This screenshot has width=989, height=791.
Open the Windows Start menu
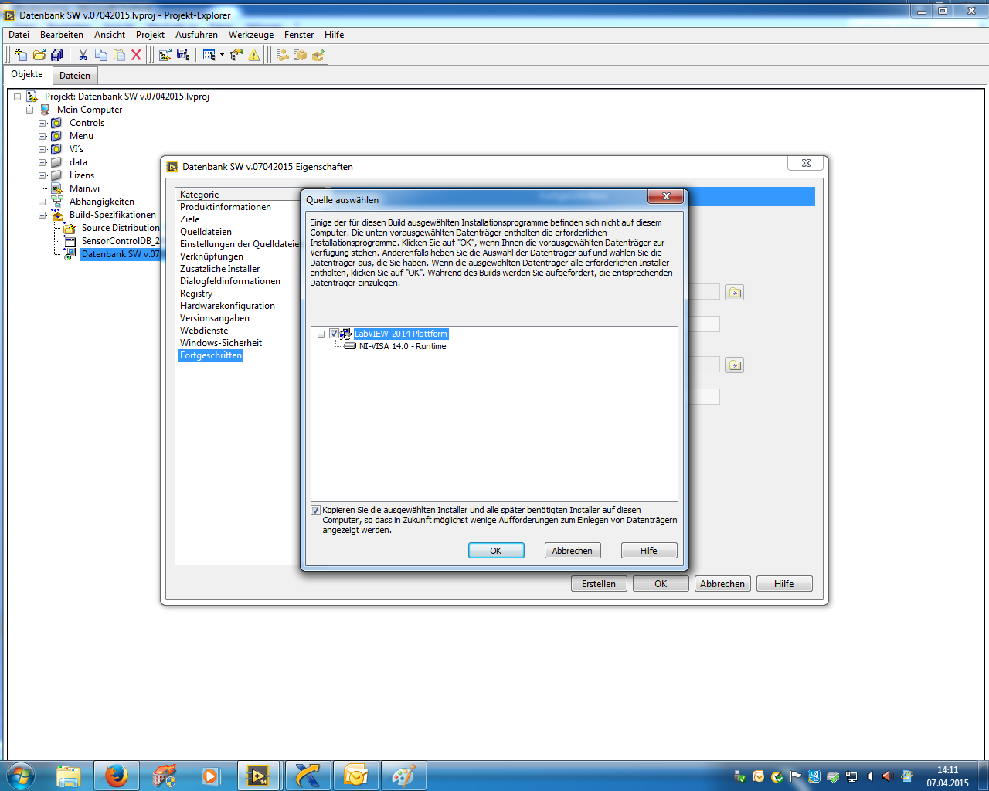(x=21, y=776)
